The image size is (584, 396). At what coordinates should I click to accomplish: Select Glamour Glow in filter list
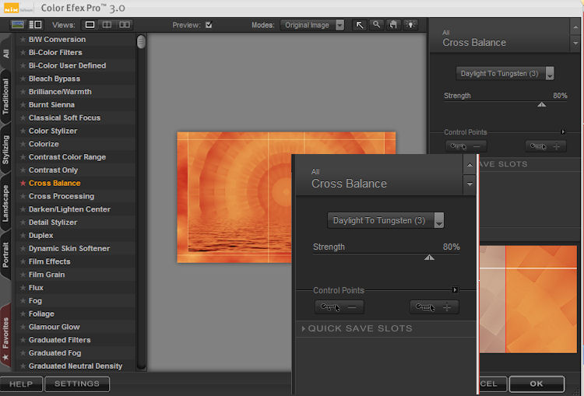pos(55,327)
